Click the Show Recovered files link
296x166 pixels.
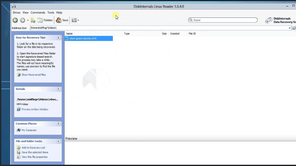(34, 75)
